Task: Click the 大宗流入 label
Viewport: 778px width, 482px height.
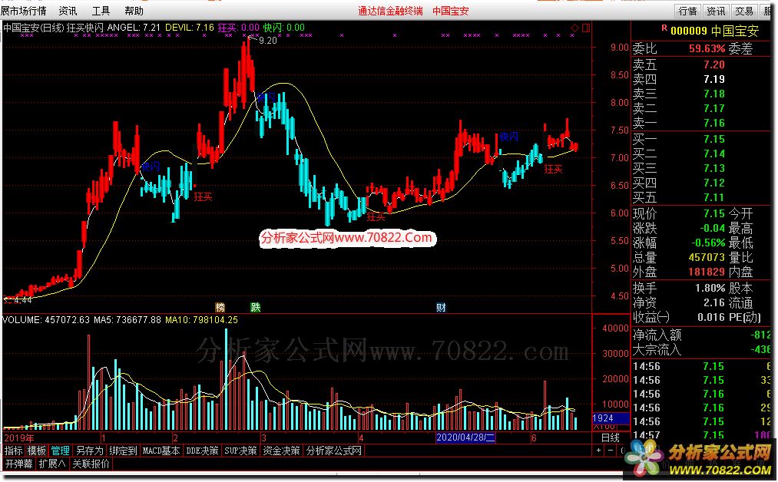Action: pyautogui.click(x=657, y=350)
